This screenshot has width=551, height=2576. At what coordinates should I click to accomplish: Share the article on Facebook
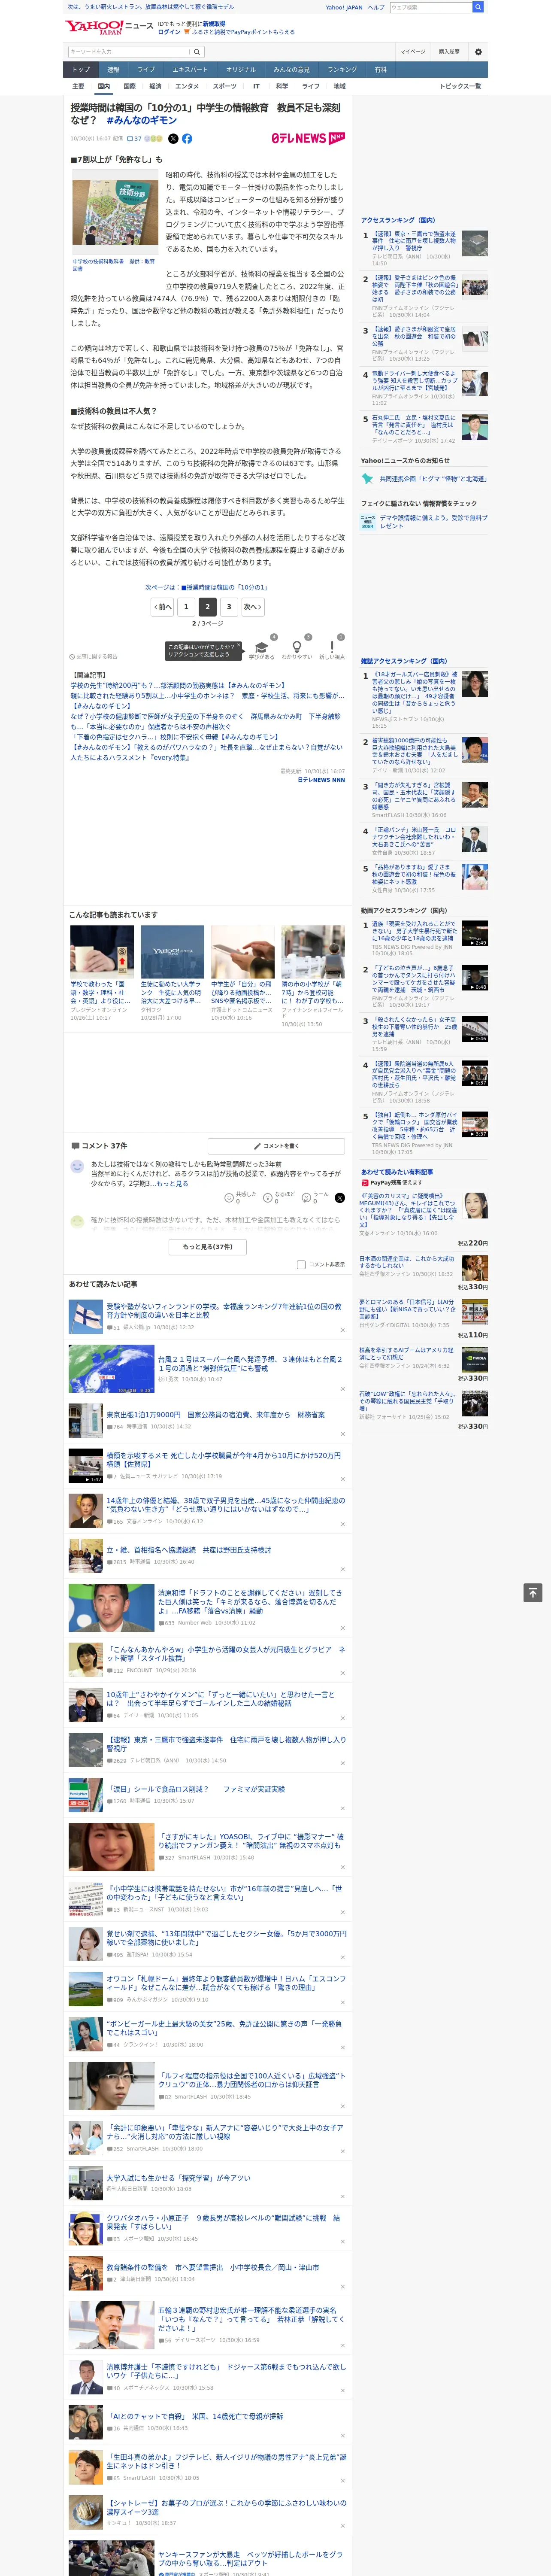(x=187, y=139)
